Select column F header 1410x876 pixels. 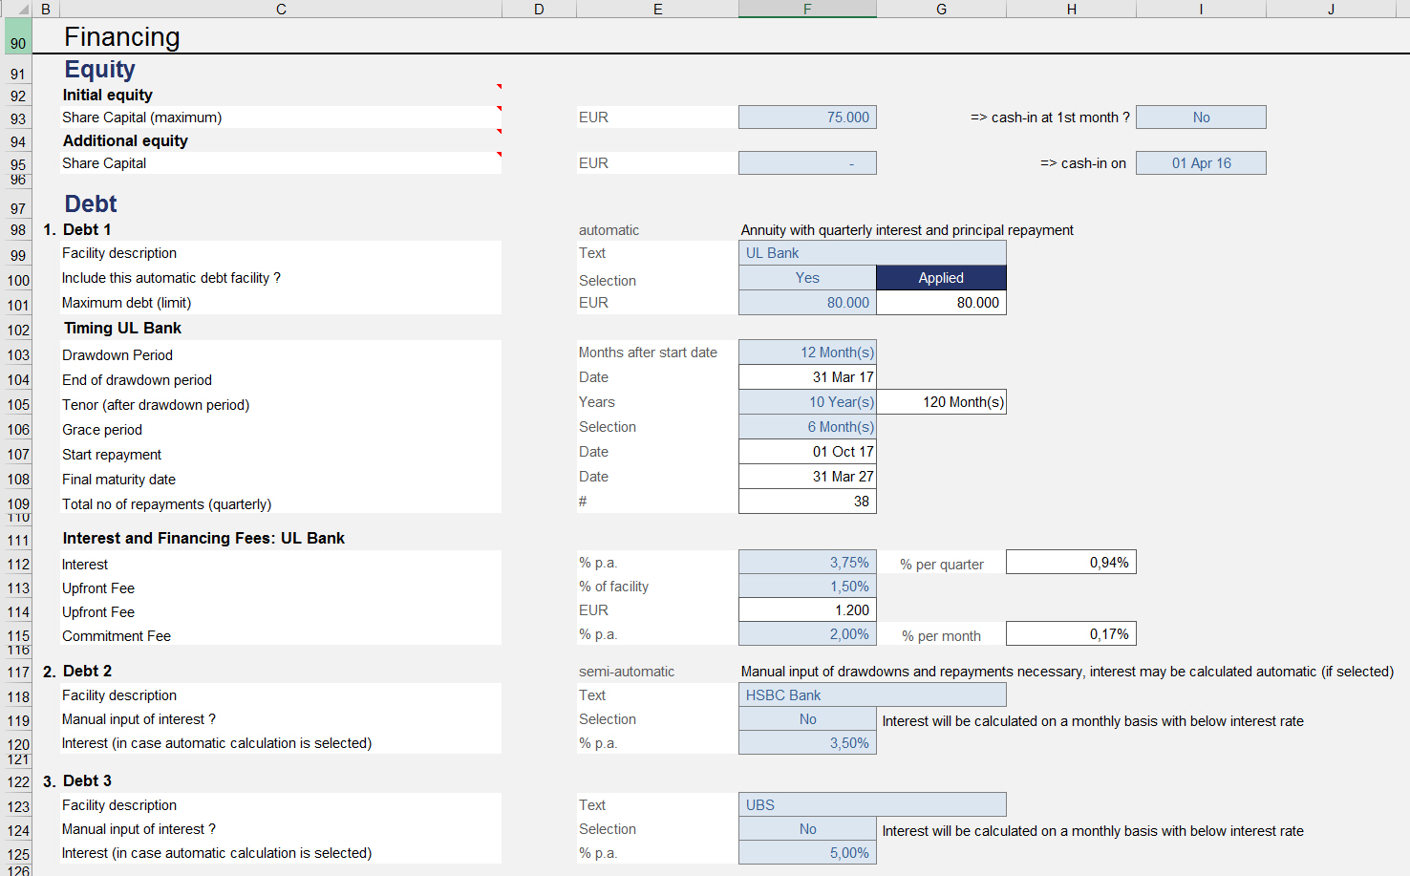[807, 10]
